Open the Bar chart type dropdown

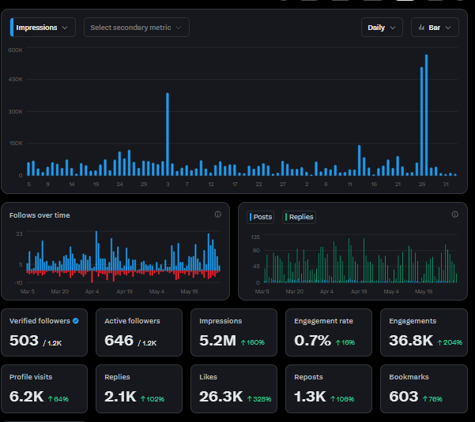click(435, 28)
